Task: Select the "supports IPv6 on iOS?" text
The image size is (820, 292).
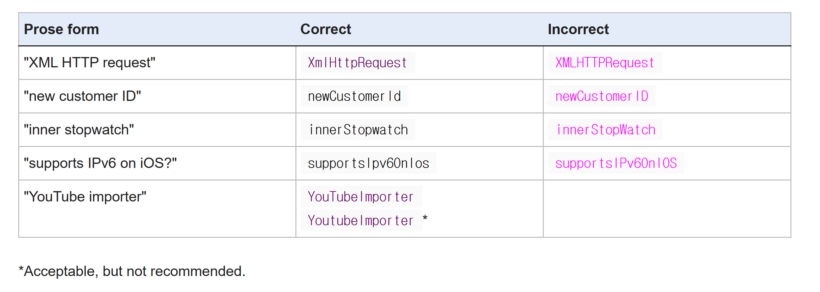Action: [x=100, y=163]
